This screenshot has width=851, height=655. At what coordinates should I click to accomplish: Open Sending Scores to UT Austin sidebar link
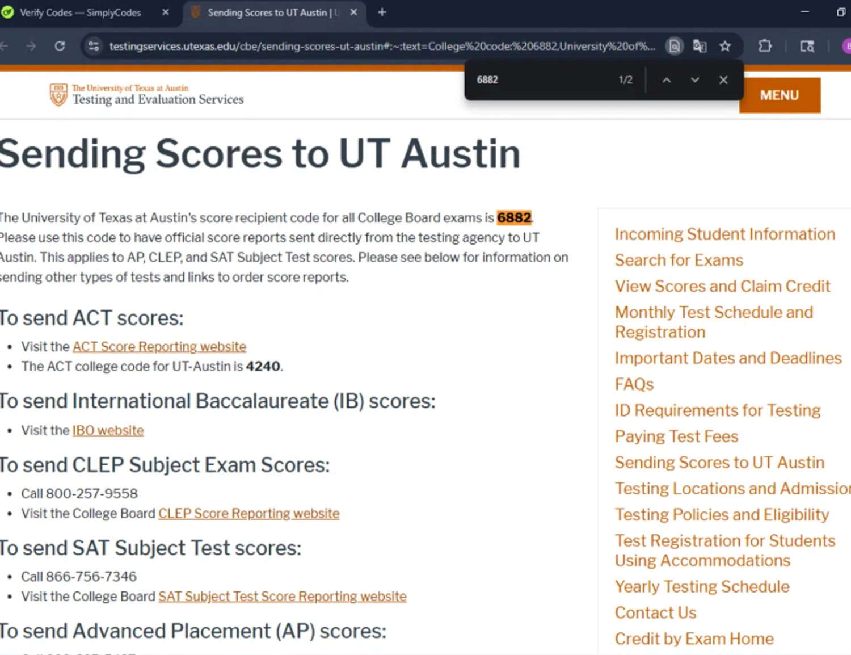(x=719, y=463)
